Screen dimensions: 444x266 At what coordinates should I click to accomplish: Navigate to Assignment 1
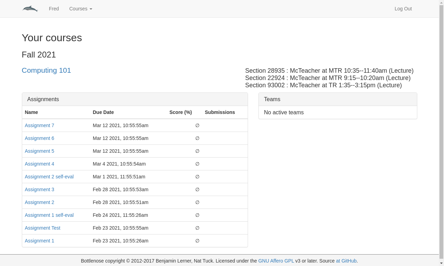tap(39, 241)
